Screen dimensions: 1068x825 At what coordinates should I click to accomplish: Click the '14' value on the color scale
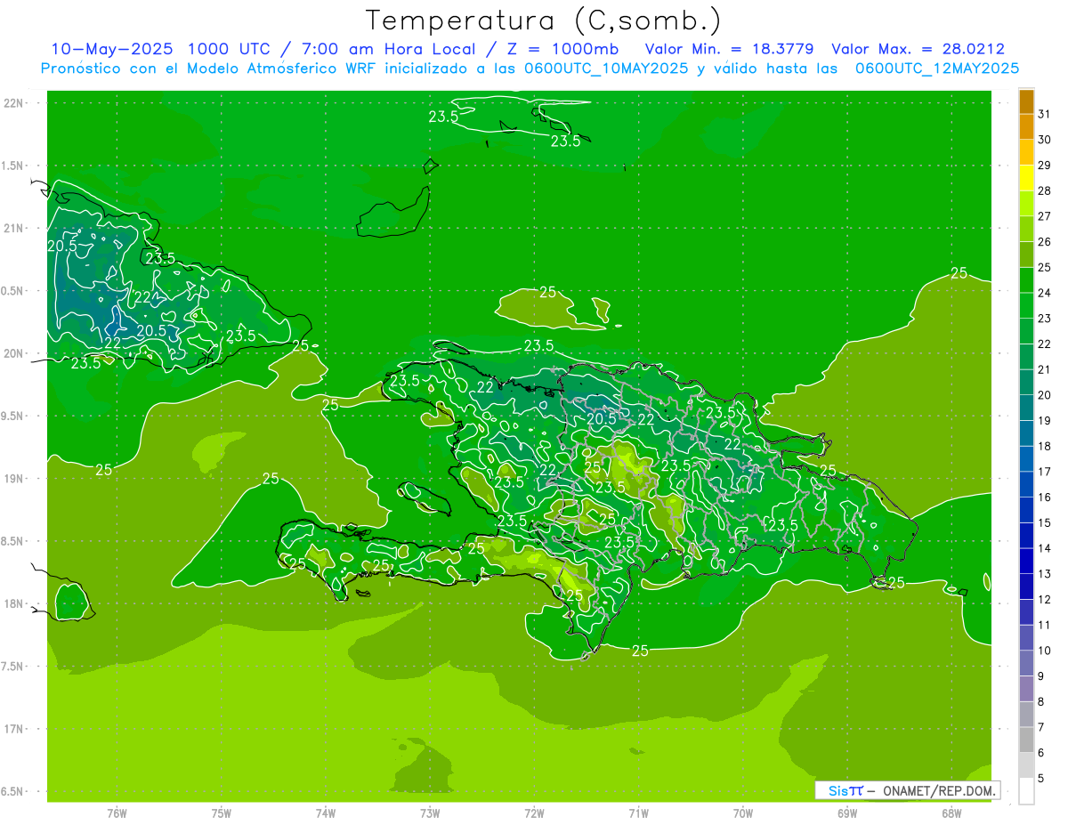tap(1044, 549)
